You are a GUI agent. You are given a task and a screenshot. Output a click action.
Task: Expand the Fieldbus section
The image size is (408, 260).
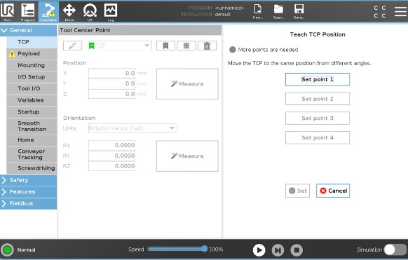(x=28, y=203)
